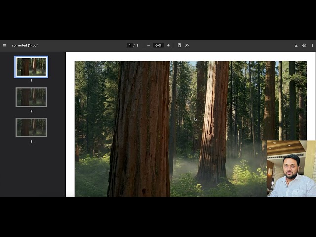Click the zoom out minus icon
316x237 pixels.
click(148, 45)
